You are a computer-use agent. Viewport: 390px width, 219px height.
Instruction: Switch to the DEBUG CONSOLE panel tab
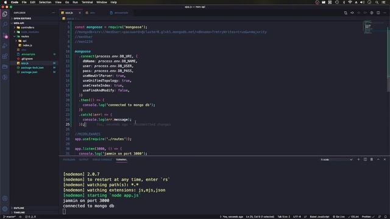tap(102, 159)
